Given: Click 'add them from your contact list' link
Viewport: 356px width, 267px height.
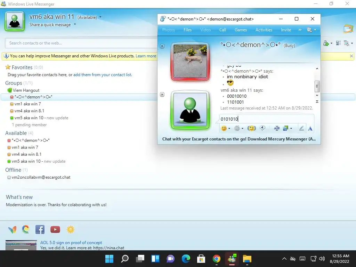Looking at the screenshot, I should click(103, 75).
